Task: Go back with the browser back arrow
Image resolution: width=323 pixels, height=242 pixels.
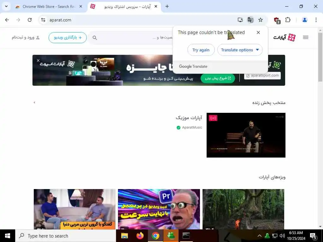Action: tap(7, 20)
